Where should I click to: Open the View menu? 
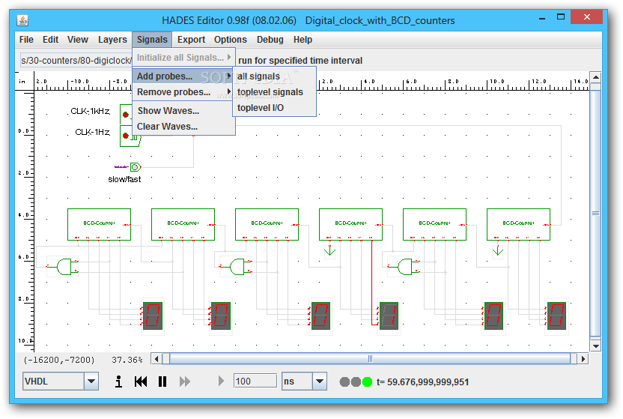(77, 40)
